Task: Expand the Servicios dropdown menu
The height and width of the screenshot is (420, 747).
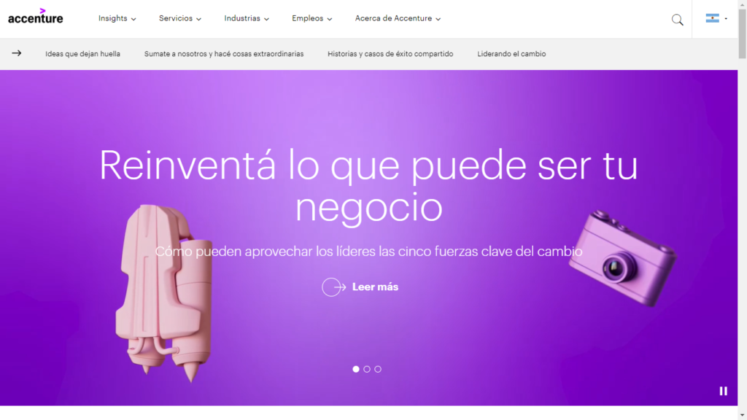Action: click(180, 18)
